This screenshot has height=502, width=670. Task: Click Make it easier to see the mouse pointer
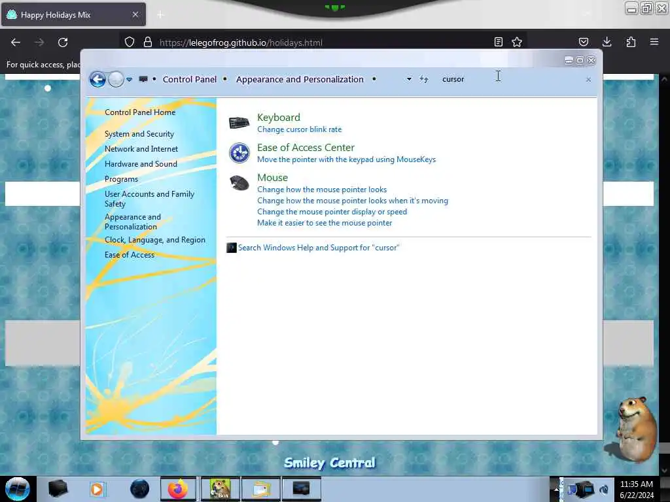click(325, 223)
